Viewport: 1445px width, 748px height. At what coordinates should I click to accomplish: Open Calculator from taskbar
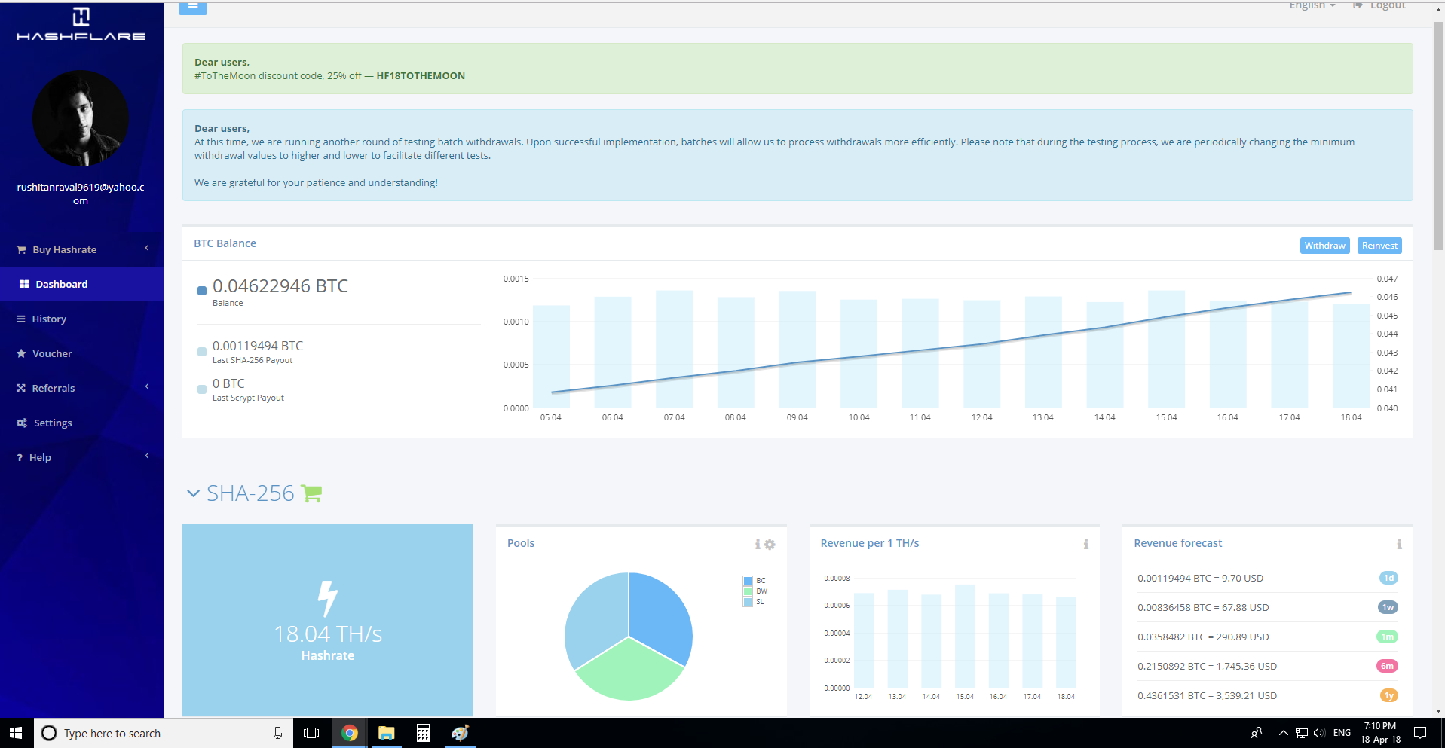coord(424,733)
